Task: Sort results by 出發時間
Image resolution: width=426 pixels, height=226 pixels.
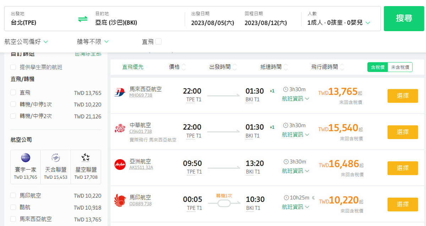Action: (x=223, y=67)
